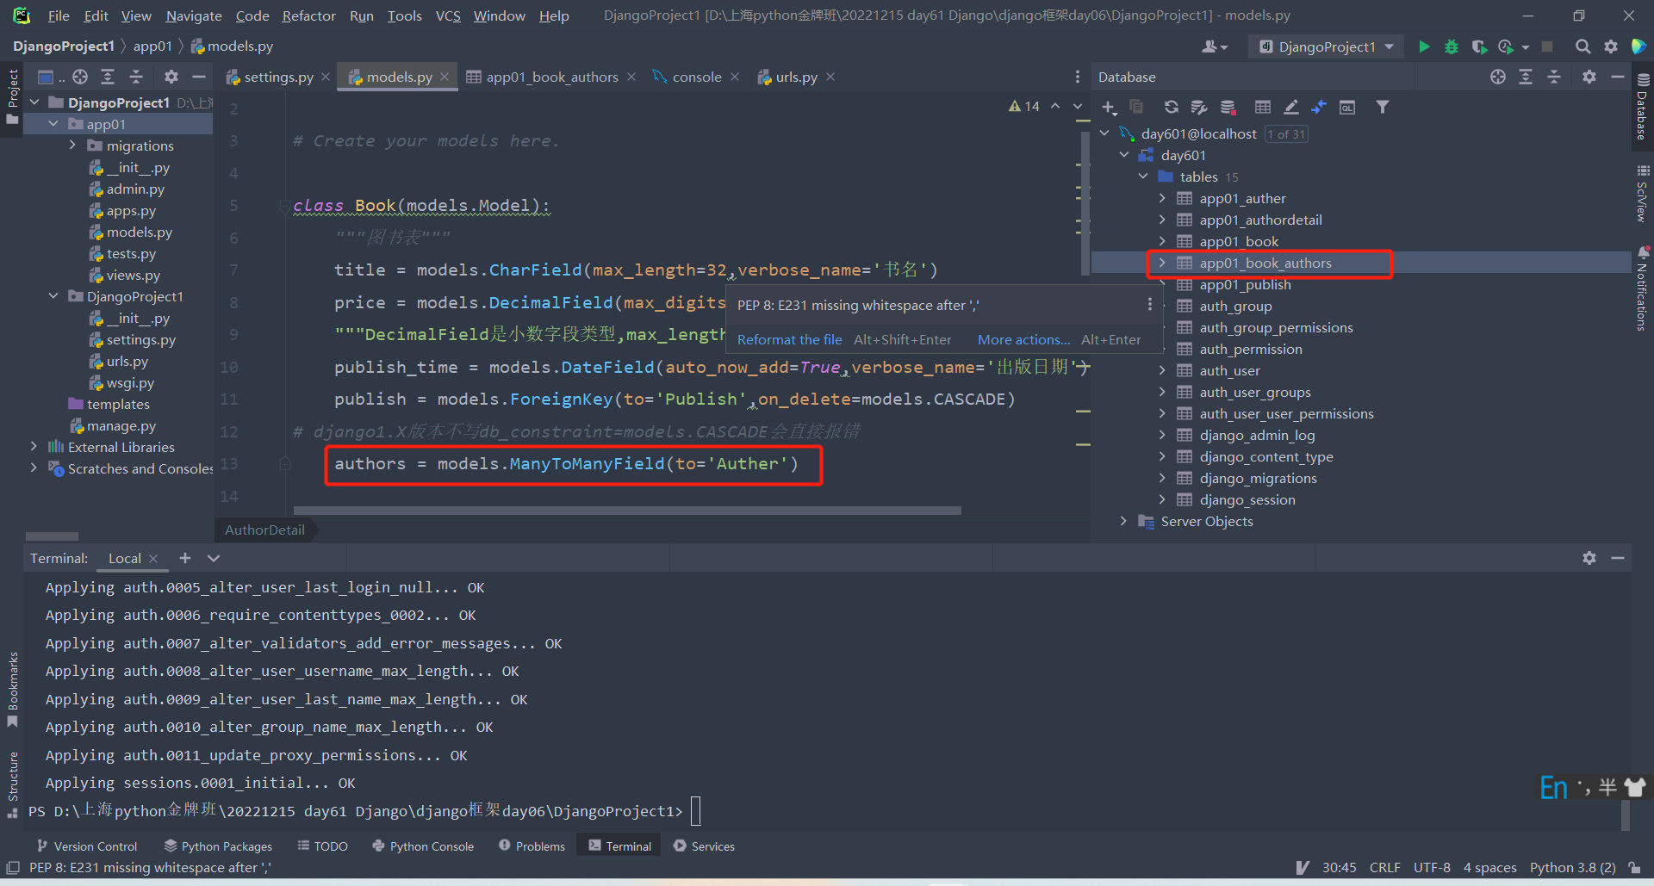Open the Bookmarks tool window

[x=13, y=689]
